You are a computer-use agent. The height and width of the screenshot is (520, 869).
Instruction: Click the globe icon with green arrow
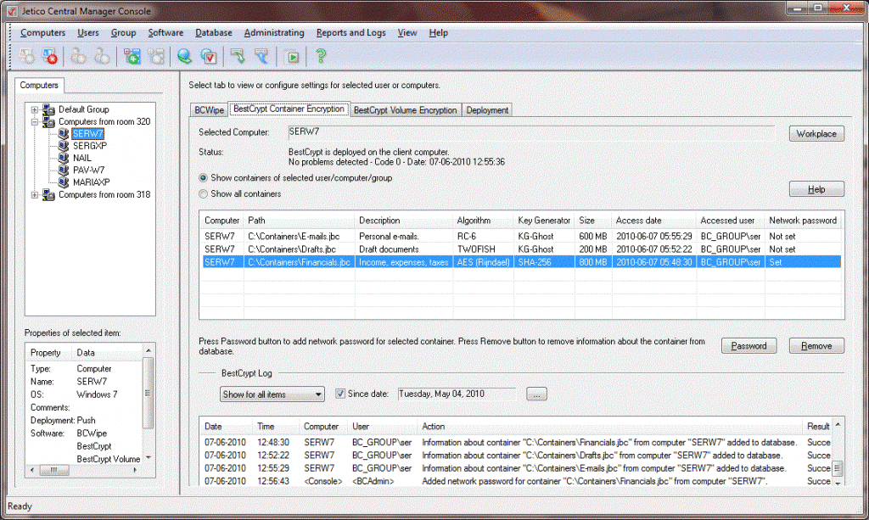pyautogui.click(x=184, y=56)
